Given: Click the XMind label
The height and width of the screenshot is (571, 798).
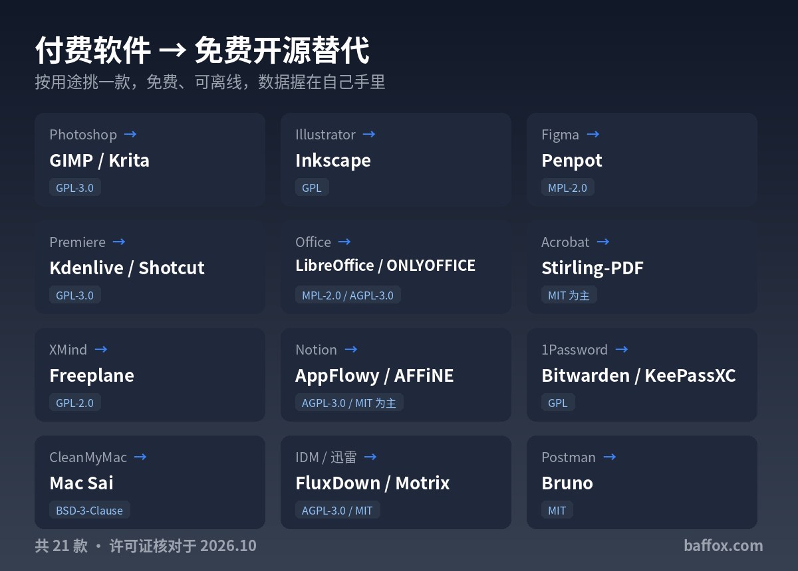Looking at the screenshot, I should 68,349.
